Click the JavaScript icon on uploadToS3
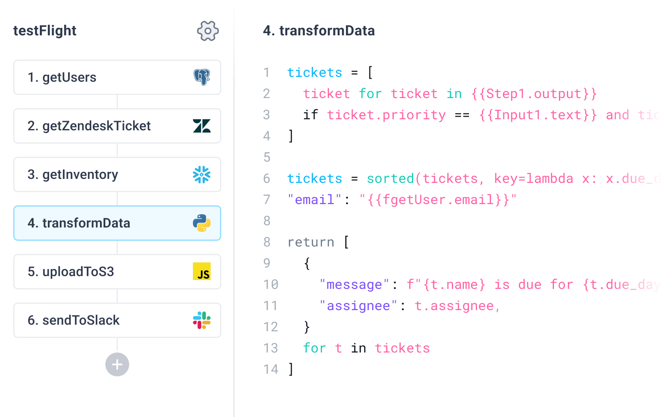Image resolution: width=669 pixels, height=417 pixels. [x=203, y=272]
